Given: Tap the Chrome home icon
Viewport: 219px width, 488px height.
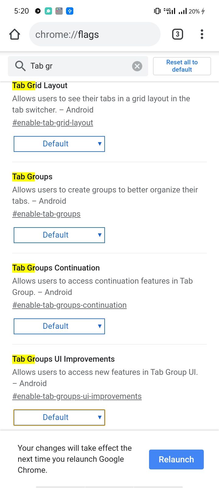Looking at the screenshot, I should click(x=15, y=34).
